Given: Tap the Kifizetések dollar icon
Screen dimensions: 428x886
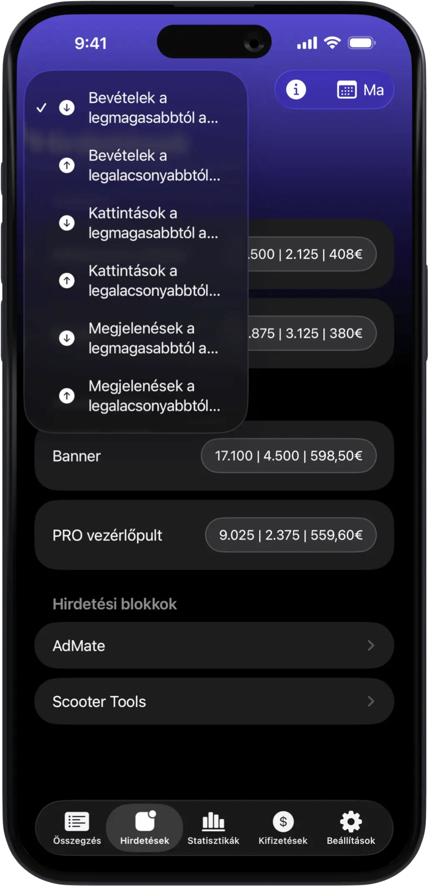Looking at the screenshot, I should pos(283,821).
